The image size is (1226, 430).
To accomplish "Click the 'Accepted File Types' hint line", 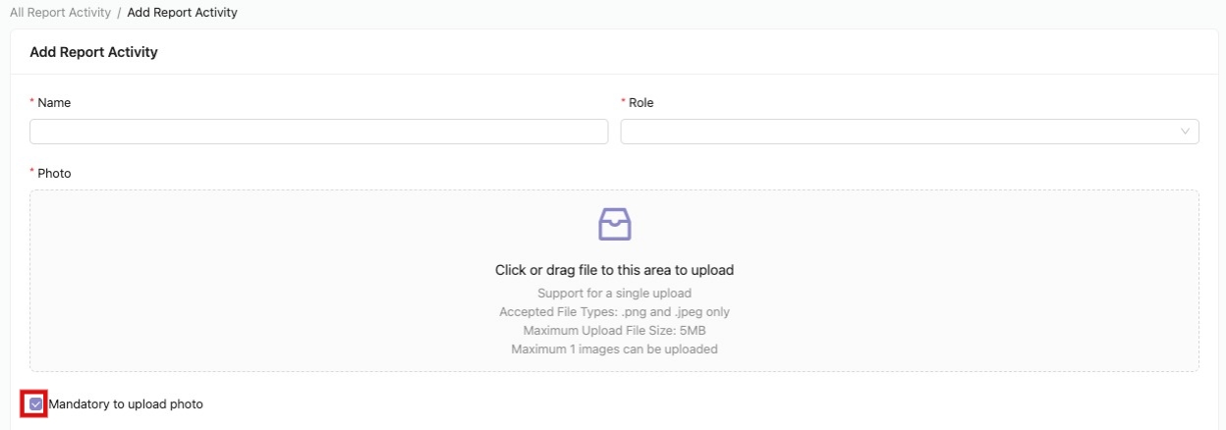I will [x=614, y=312].
